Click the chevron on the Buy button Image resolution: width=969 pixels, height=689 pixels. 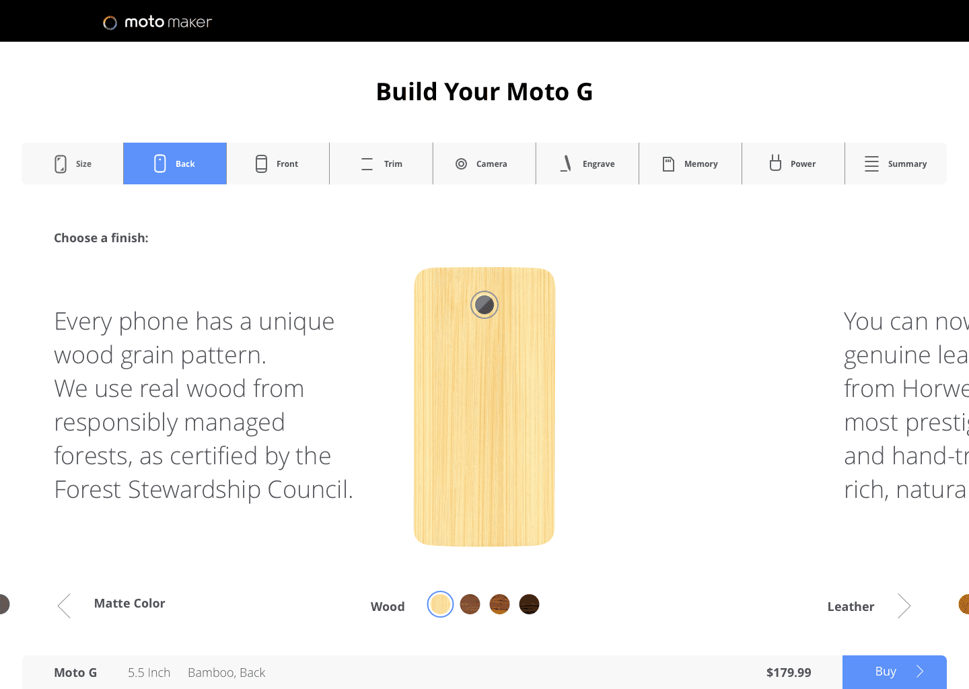pyautogui.click(x=920, y=672)
